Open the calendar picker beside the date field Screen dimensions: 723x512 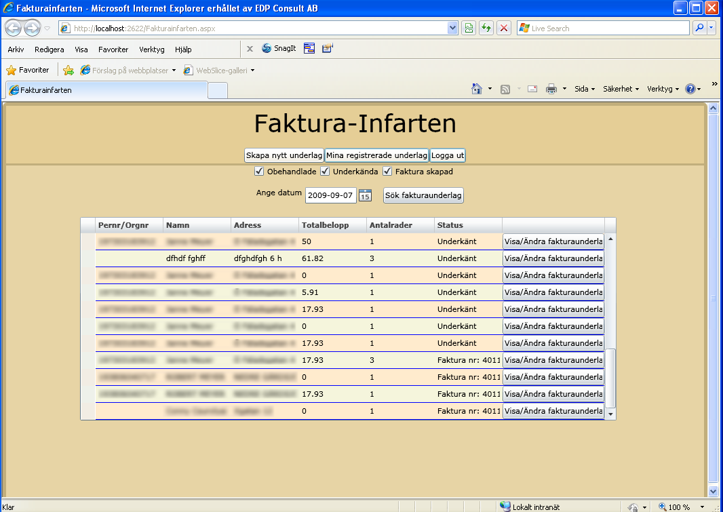(365, 195)
